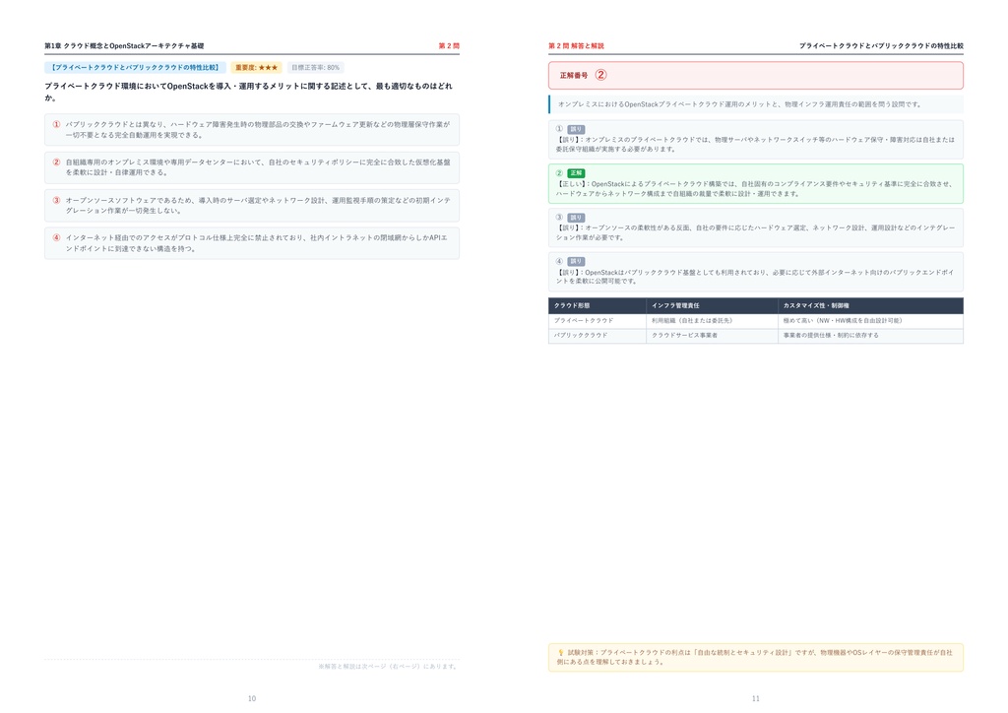The width and height of the screenshot is (1008, 713).
Task: Click the green 正解 badge in explanation ②
Action: point(576,173)
